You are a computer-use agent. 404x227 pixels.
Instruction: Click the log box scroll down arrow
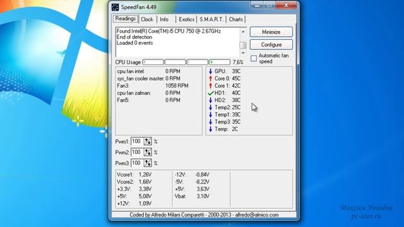pyautogui.click(x=243, y=53)
